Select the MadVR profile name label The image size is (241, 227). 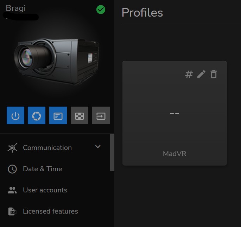175,154
